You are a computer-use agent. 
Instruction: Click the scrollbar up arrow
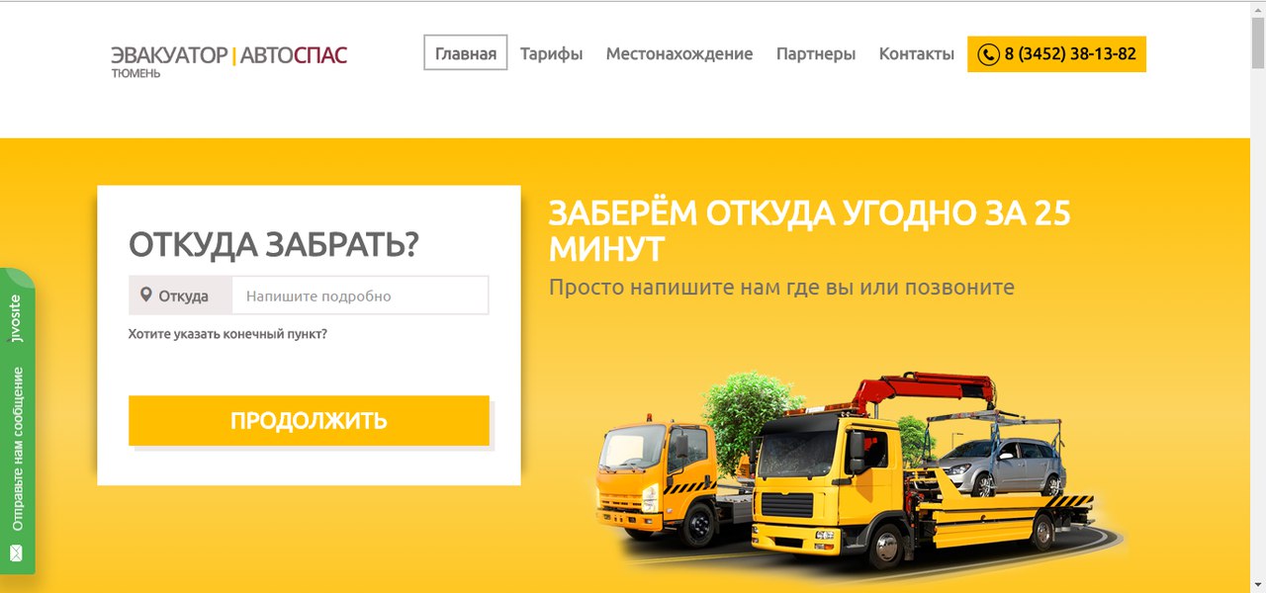pos(1257,9)
